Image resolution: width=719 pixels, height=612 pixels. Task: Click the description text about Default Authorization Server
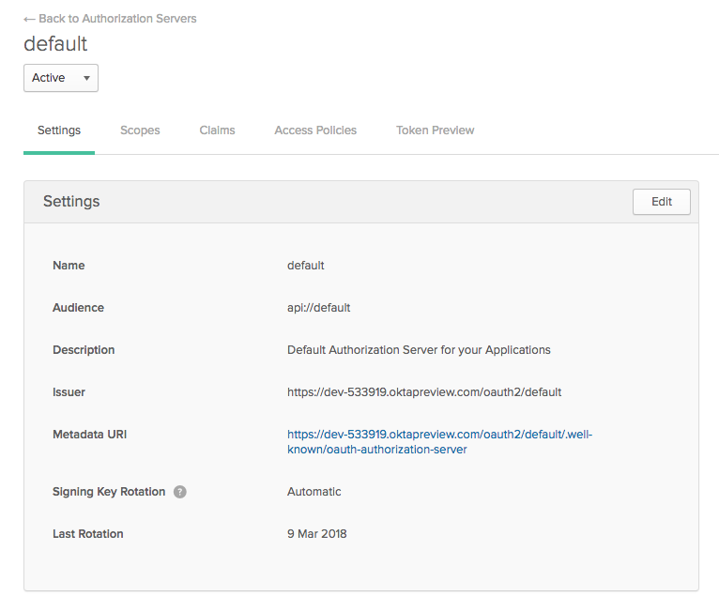pos(419,350)
